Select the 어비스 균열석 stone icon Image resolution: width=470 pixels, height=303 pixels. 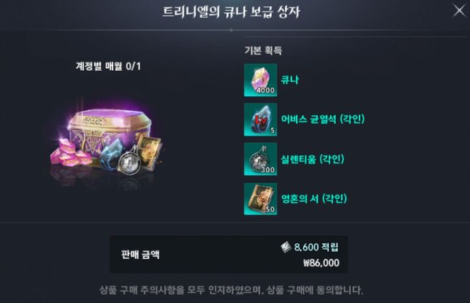tap(260, 120)
